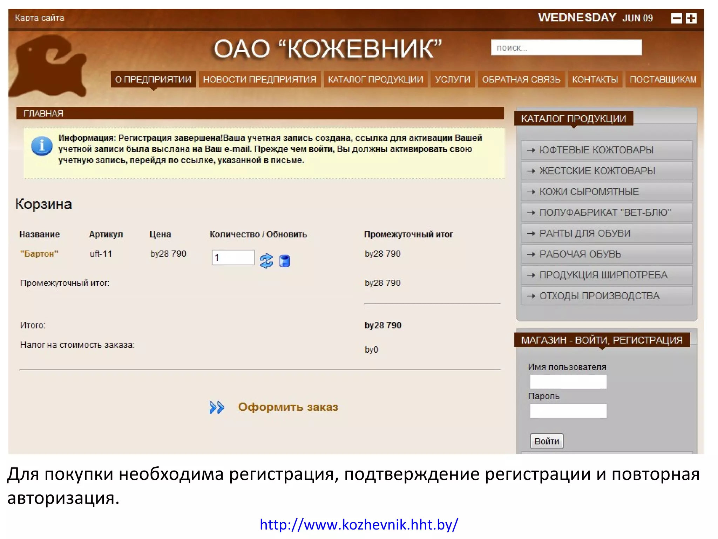Viewport: 718px width, 539px height.
Task: Update quantity with the blue refresh arrows icon
Action: click(x=266, y=261)
